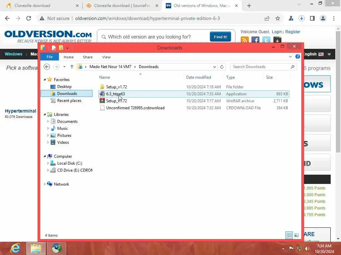Click New folder quick access icon

(61, 48)
